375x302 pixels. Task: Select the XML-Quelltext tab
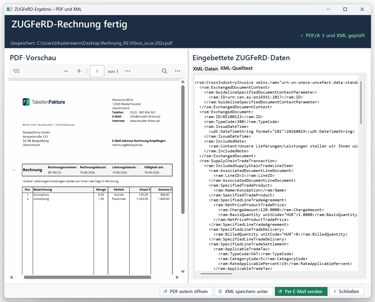pos(236,68)
